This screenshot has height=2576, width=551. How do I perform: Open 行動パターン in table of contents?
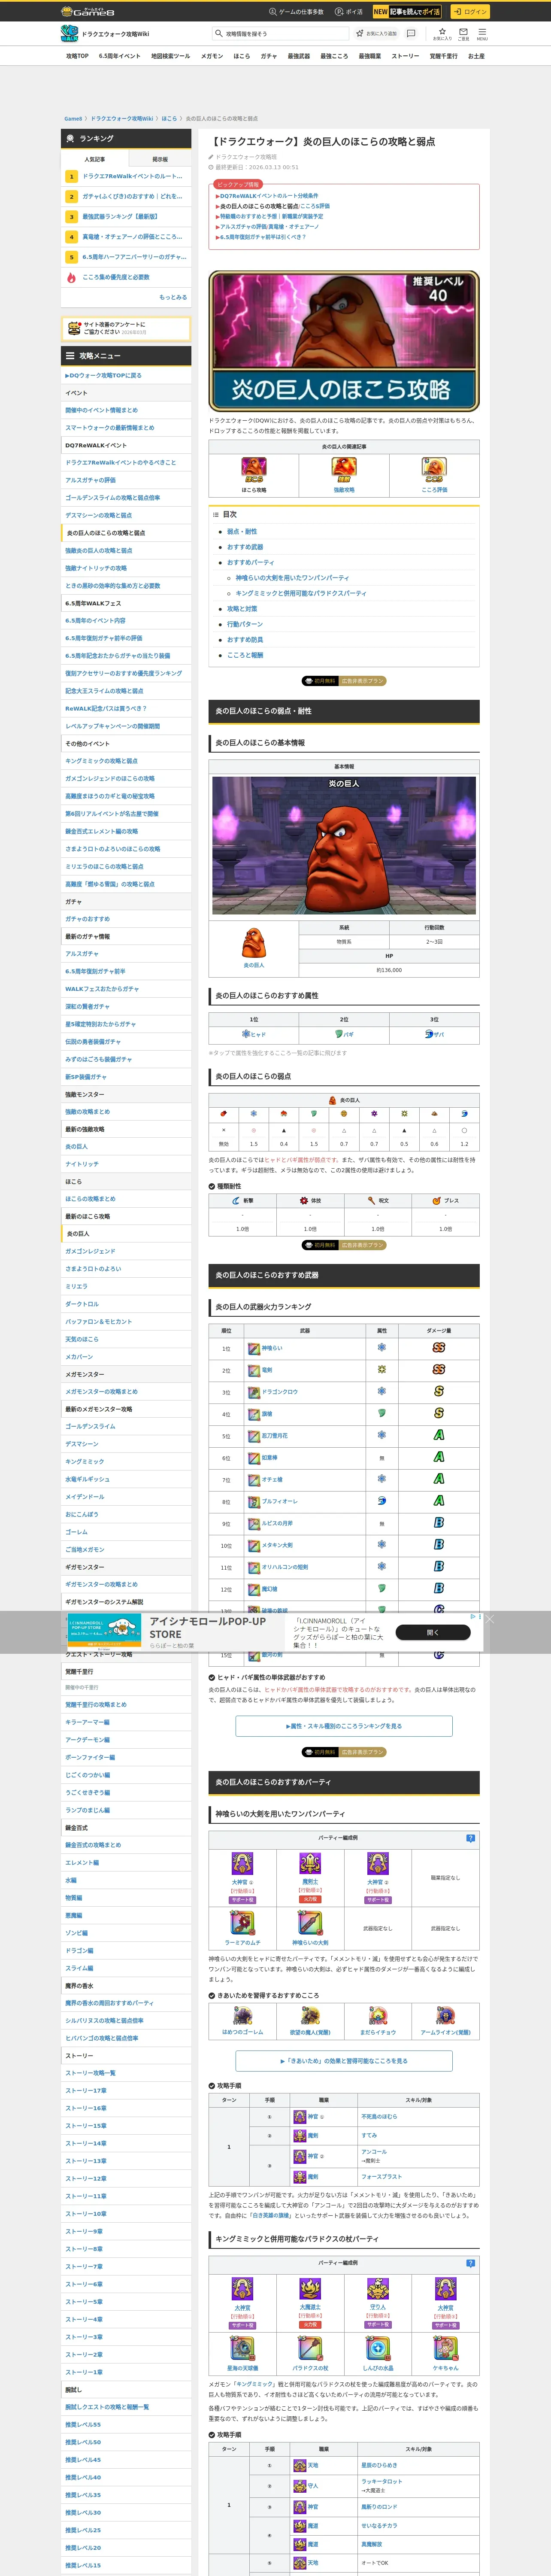[245, 624]
